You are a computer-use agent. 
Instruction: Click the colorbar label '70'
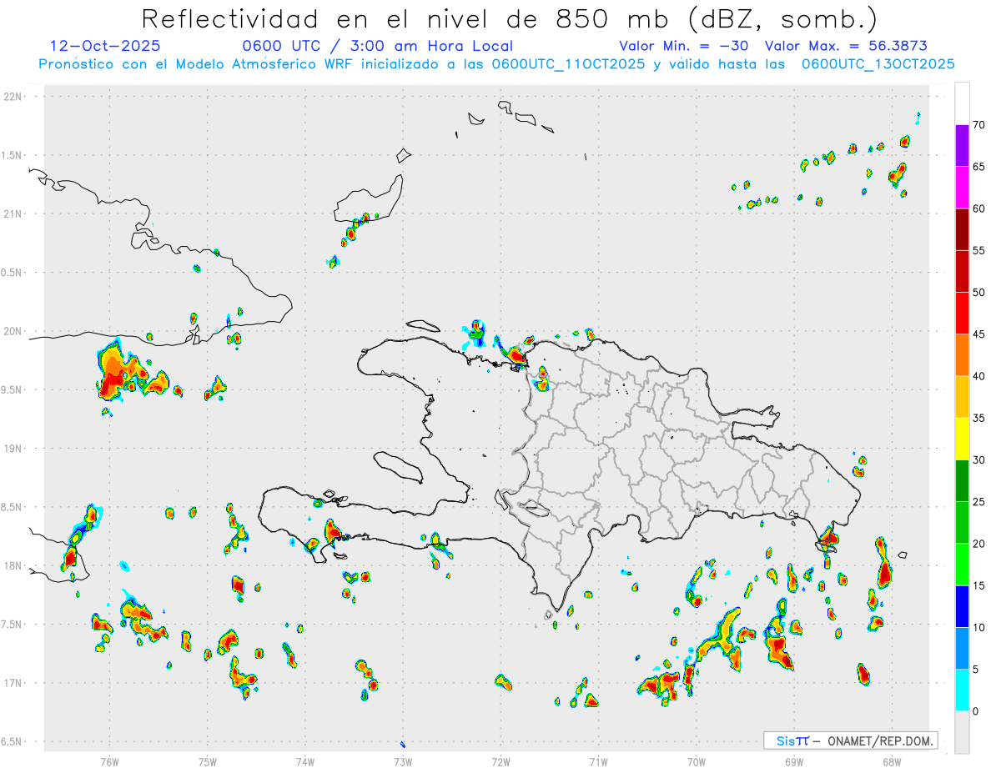click(x=979, y=125)
